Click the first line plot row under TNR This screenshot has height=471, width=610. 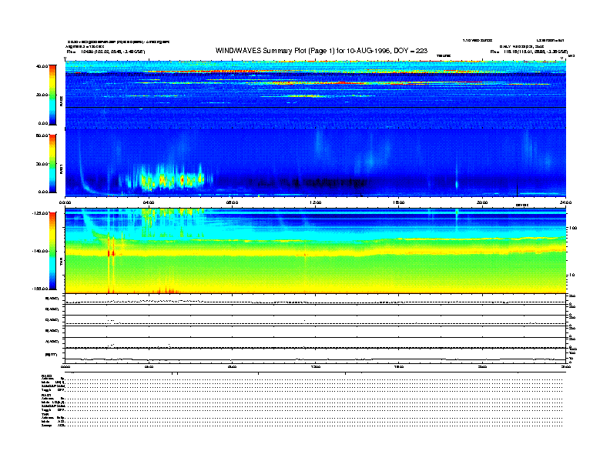[x=316, y=299]
